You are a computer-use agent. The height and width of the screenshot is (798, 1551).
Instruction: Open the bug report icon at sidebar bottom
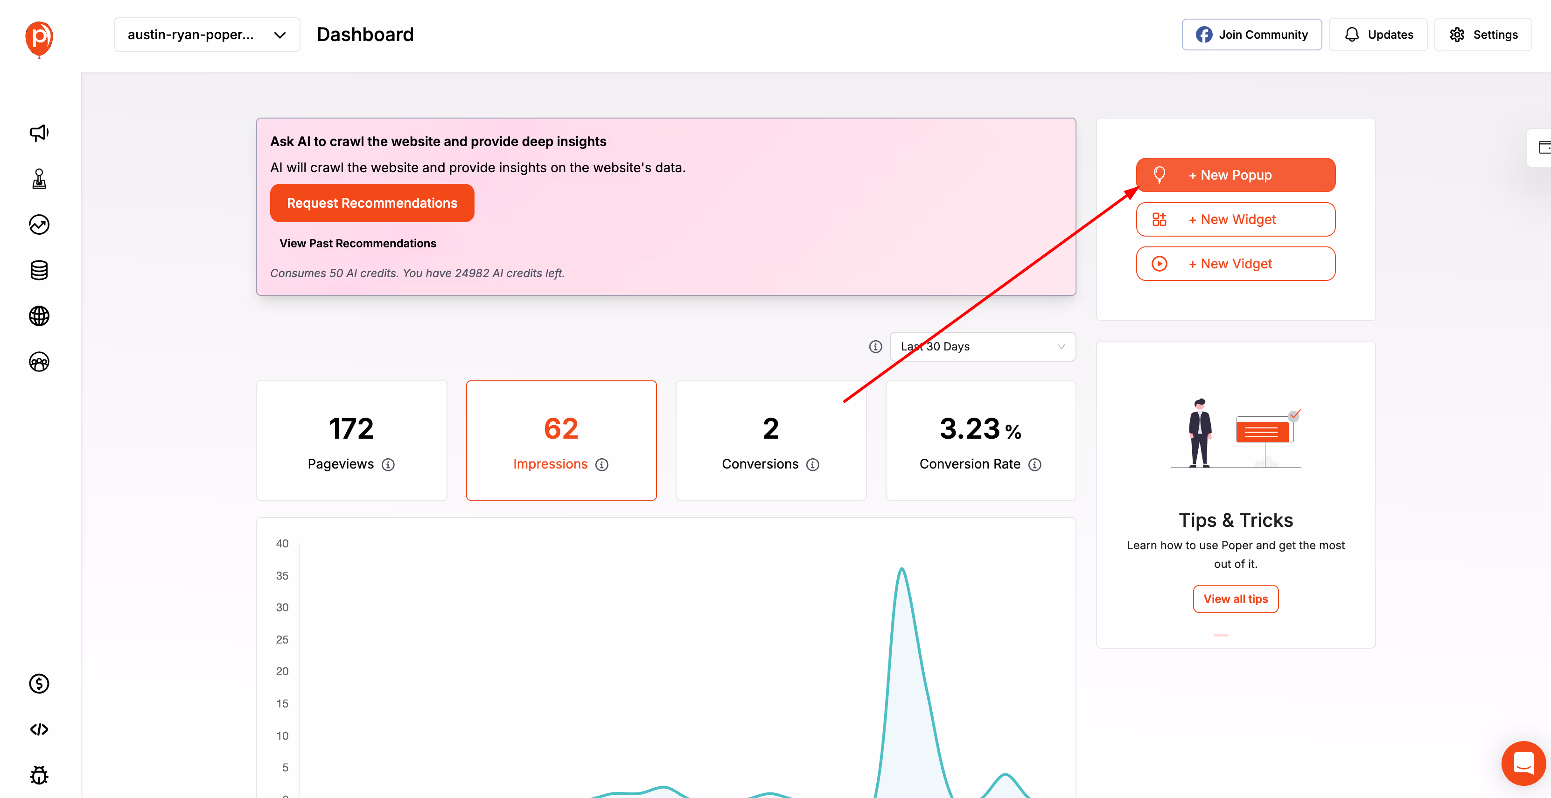point(39,775)
